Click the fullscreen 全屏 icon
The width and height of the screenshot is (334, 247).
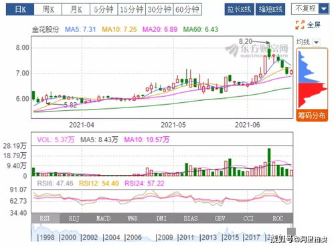tap(300, 25)
